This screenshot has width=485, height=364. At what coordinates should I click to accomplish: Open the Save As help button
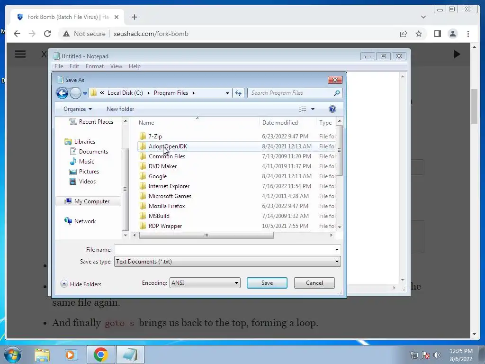(x=332, y=109)
